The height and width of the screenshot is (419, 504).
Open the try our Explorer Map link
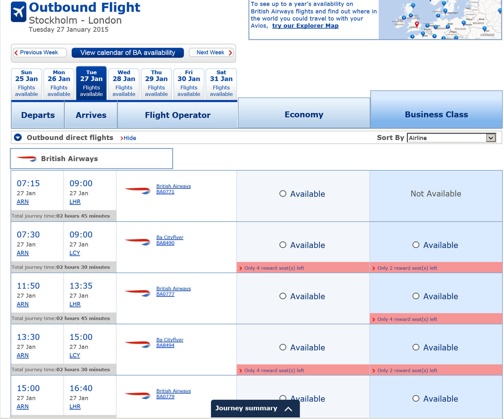pyautogui.click(x=305, y=26)
